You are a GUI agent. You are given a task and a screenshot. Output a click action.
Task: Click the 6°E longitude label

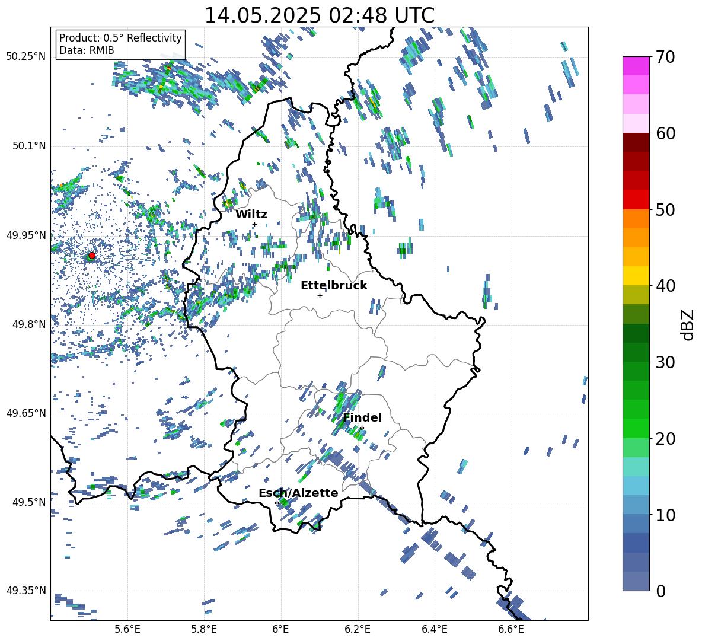coord(280,629)
